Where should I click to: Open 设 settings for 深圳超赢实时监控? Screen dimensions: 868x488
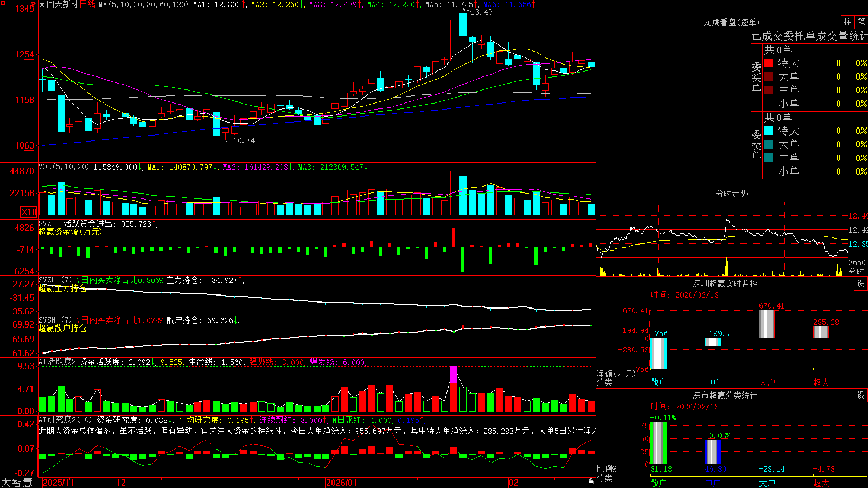(861, 284)
